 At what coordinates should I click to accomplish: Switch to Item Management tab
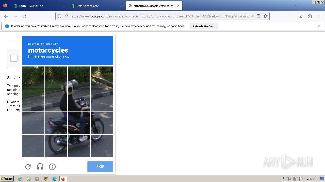coord(97,6)
